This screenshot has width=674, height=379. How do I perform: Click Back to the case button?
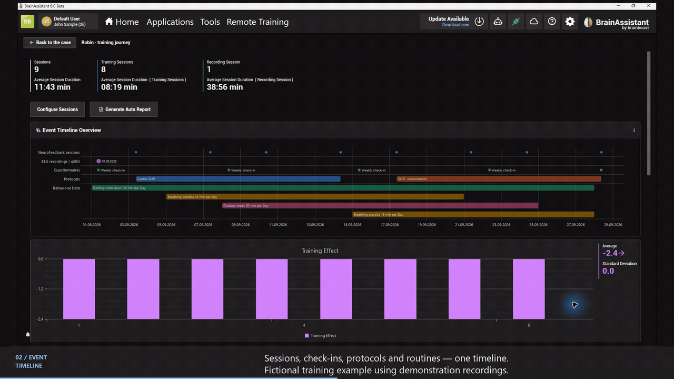click(50, 43)
